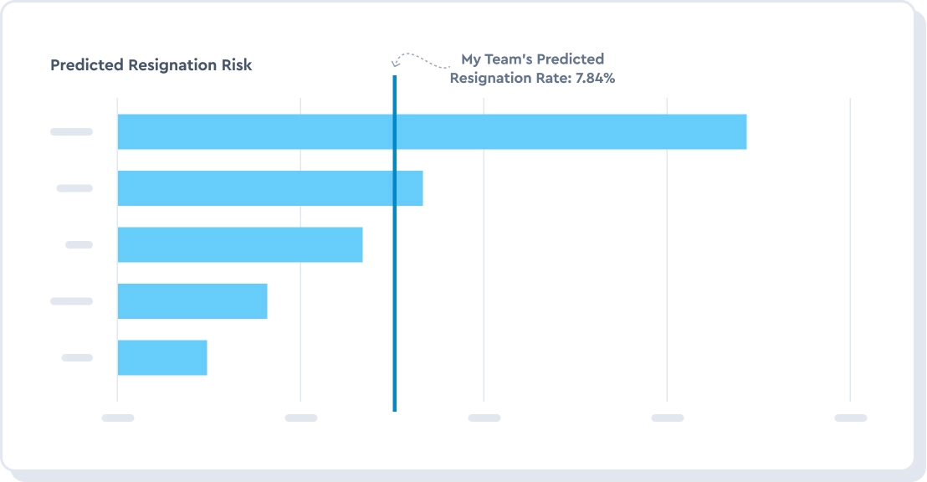Select the label placeholder beside the shortest bar

coord(77,357)
